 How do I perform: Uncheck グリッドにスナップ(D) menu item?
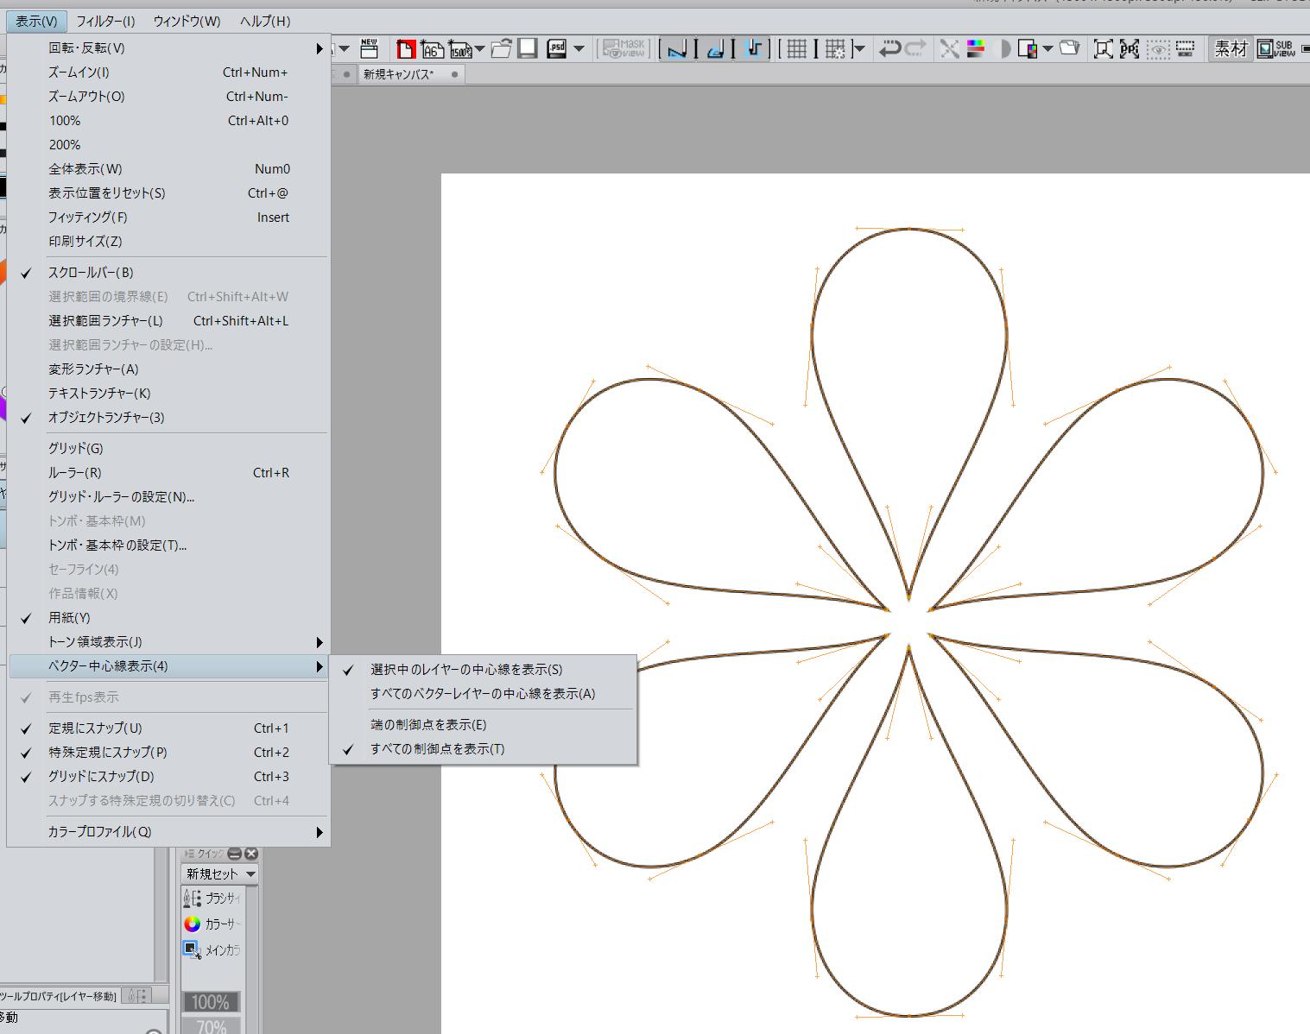tap(168, 777)
